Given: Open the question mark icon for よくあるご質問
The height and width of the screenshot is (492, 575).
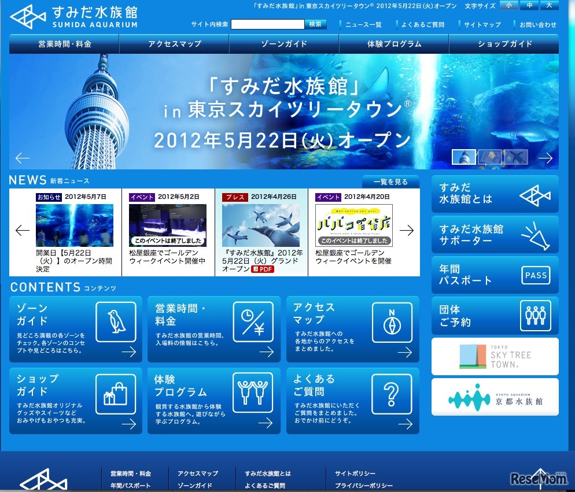Looking at the screenshot, I should [392, 394].
